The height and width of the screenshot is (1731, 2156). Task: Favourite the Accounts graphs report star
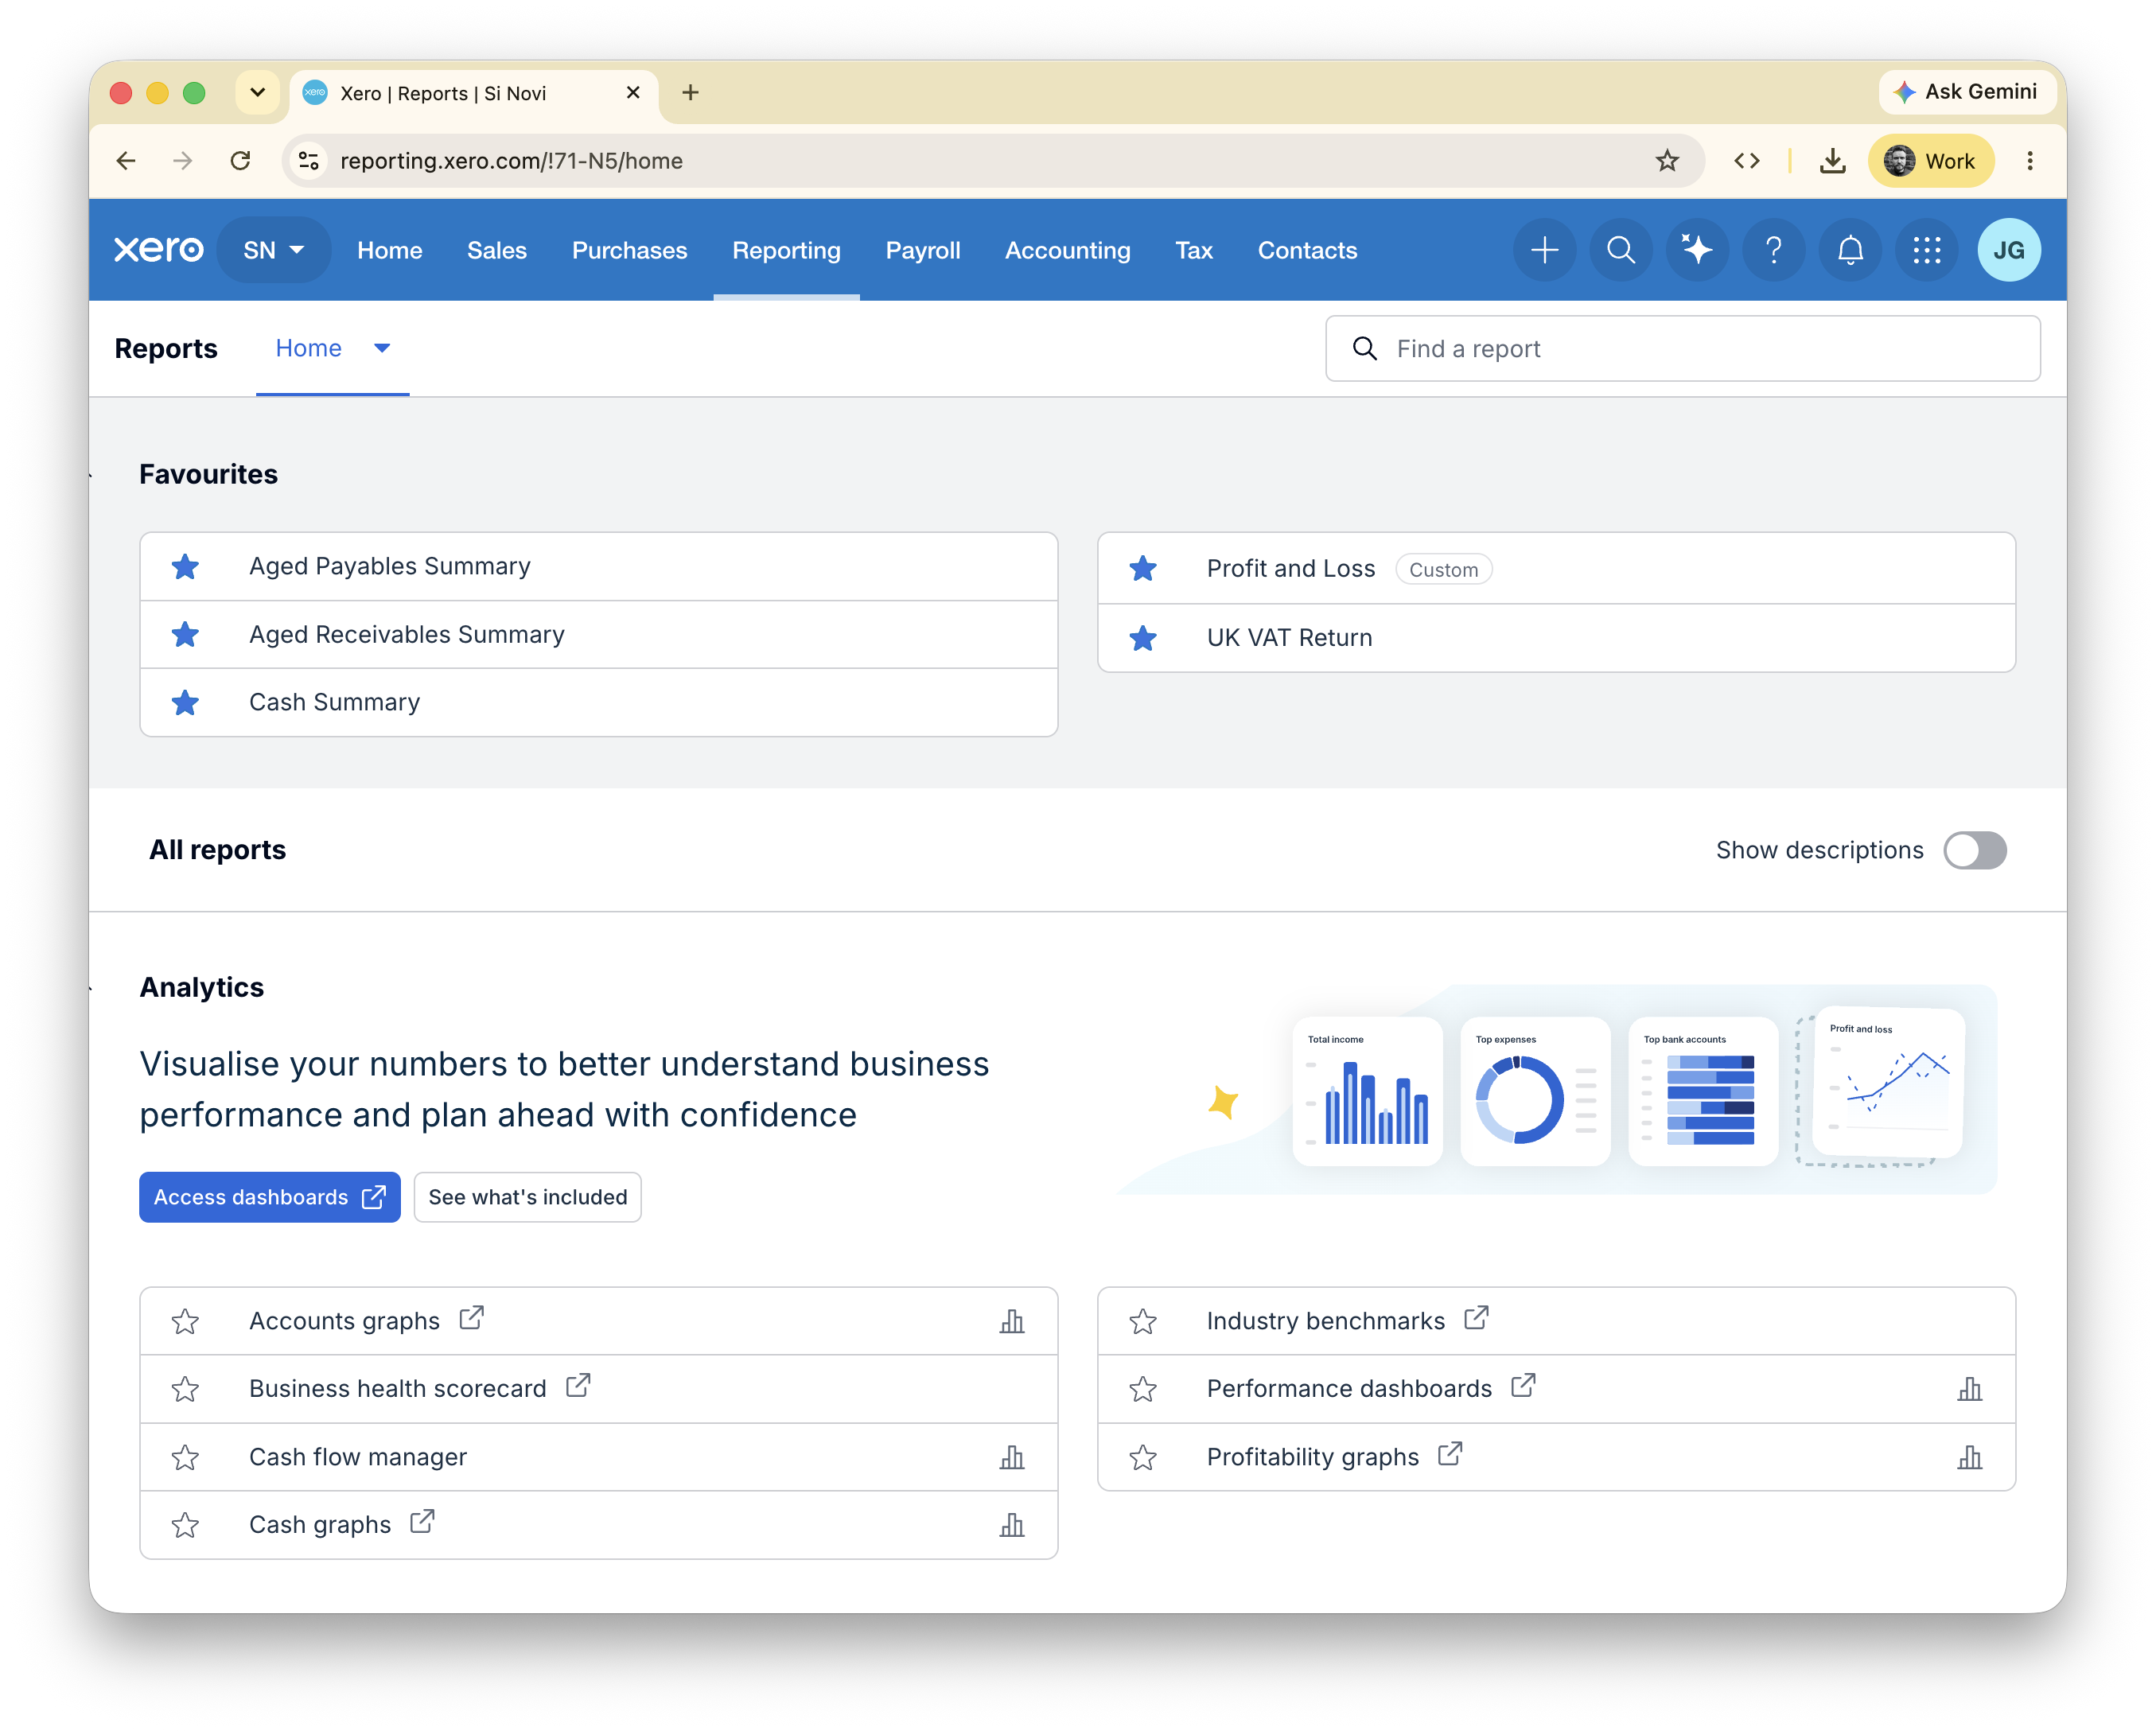pyautogui.click(x=185, y=1321)
